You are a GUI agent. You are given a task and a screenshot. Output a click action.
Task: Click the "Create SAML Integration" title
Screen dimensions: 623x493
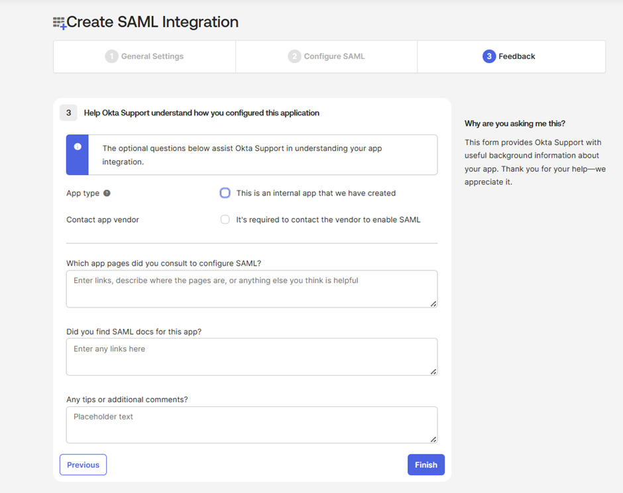[152, 22]
